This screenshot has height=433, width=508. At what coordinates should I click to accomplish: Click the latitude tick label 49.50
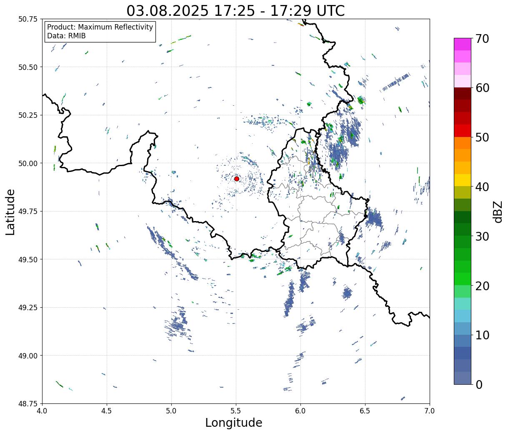click(x=28, y=259)
